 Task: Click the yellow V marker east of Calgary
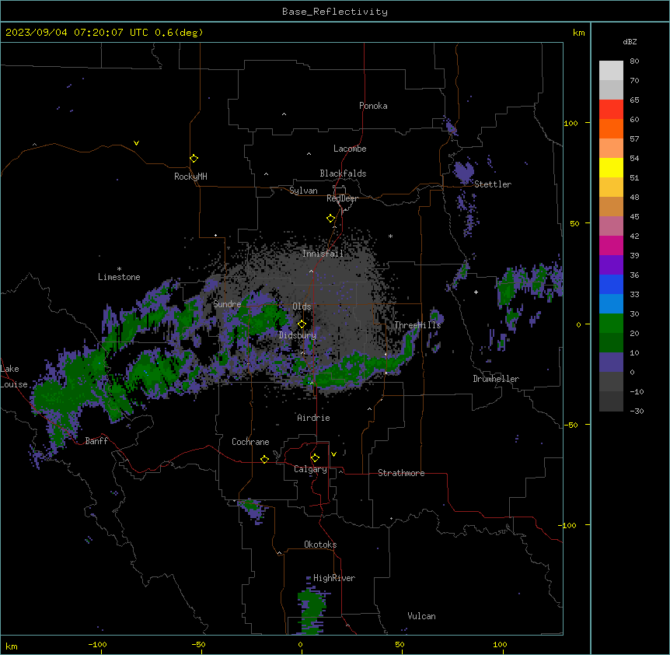[333, 454]
